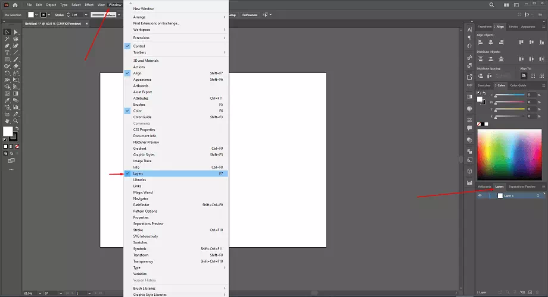Click the Preferences button
The image size is (548, 297).
250,15
